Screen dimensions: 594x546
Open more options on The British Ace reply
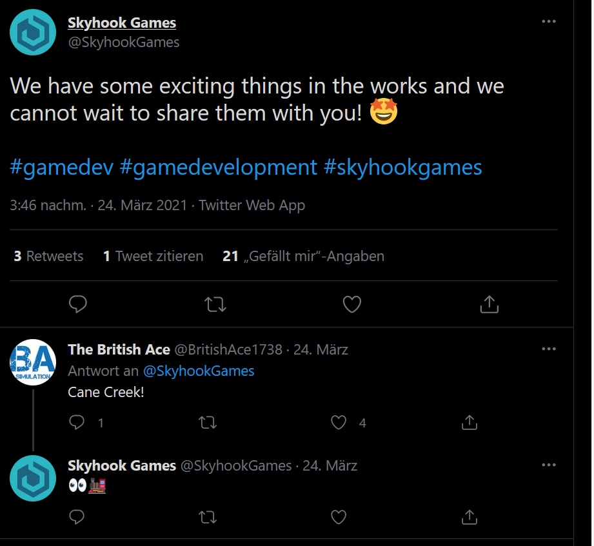click(548, 349)
